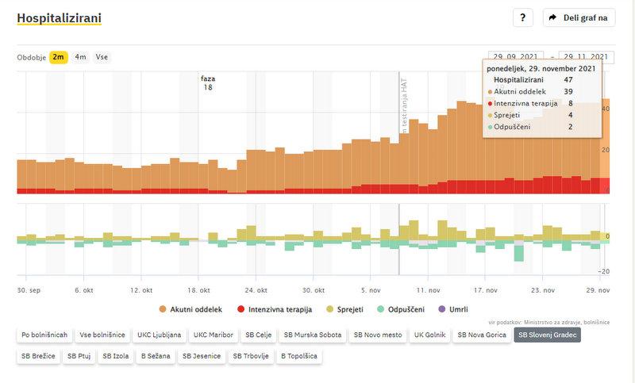The height and width of the screenshot is (383, 635).
Task: Select the SB Slovenj Gradec filter
Action: click(547, 335)
